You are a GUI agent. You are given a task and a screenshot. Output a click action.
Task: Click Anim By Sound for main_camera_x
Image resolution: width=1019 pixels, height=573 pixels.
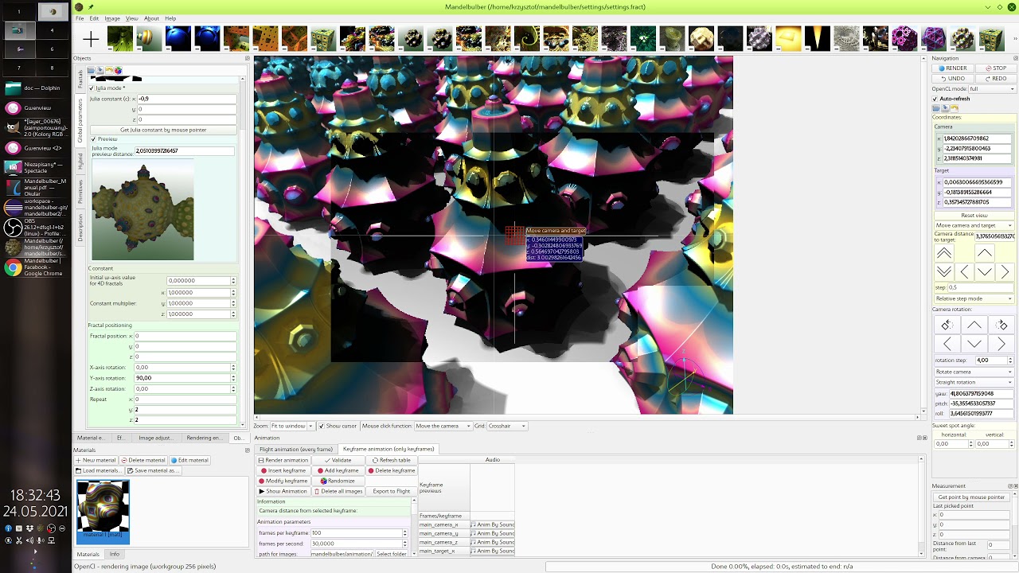click(x=493, y=524)
